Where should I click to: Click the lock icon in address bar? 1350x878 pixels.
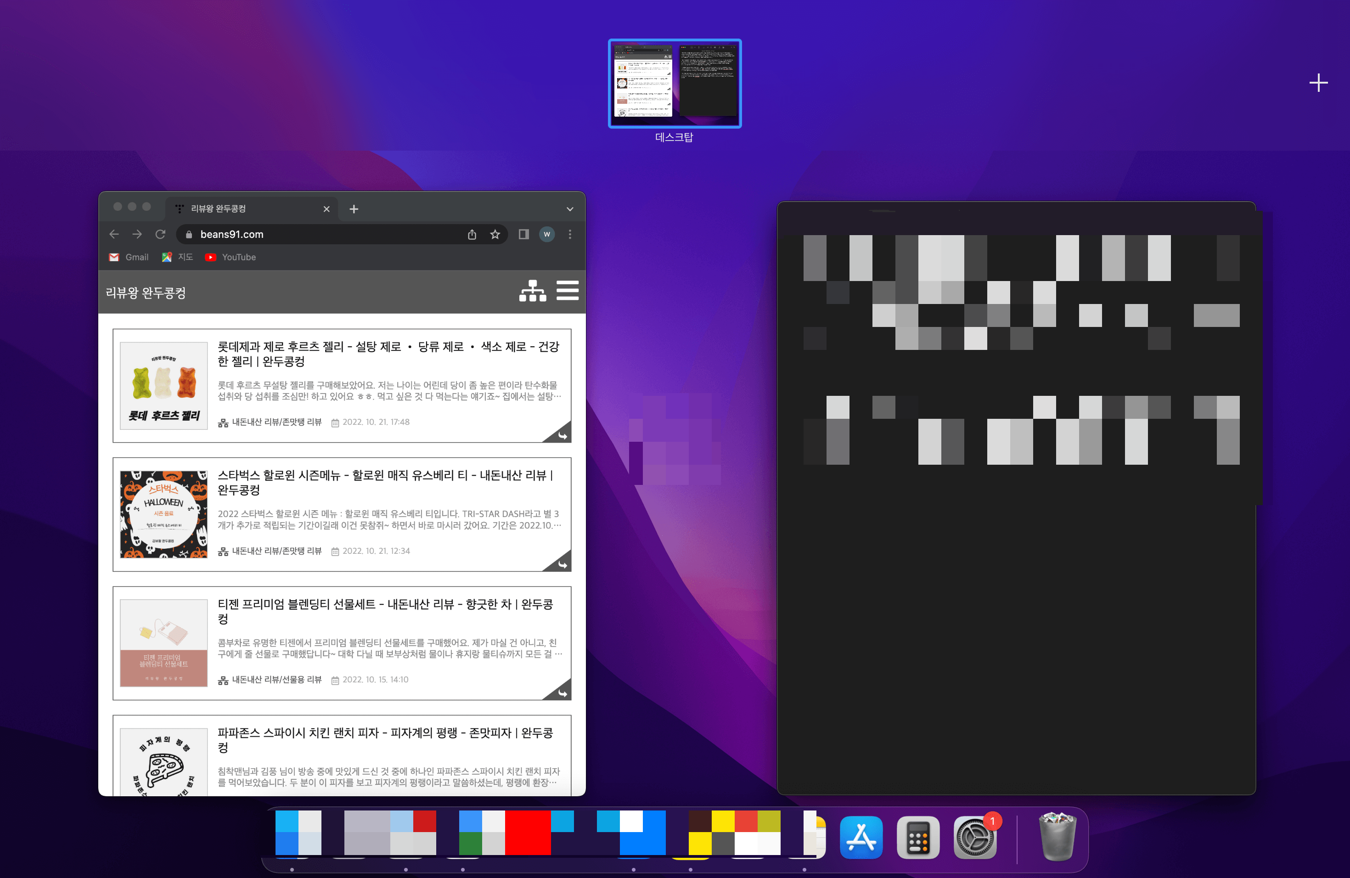pyautogui.click(x=189, y=234)
